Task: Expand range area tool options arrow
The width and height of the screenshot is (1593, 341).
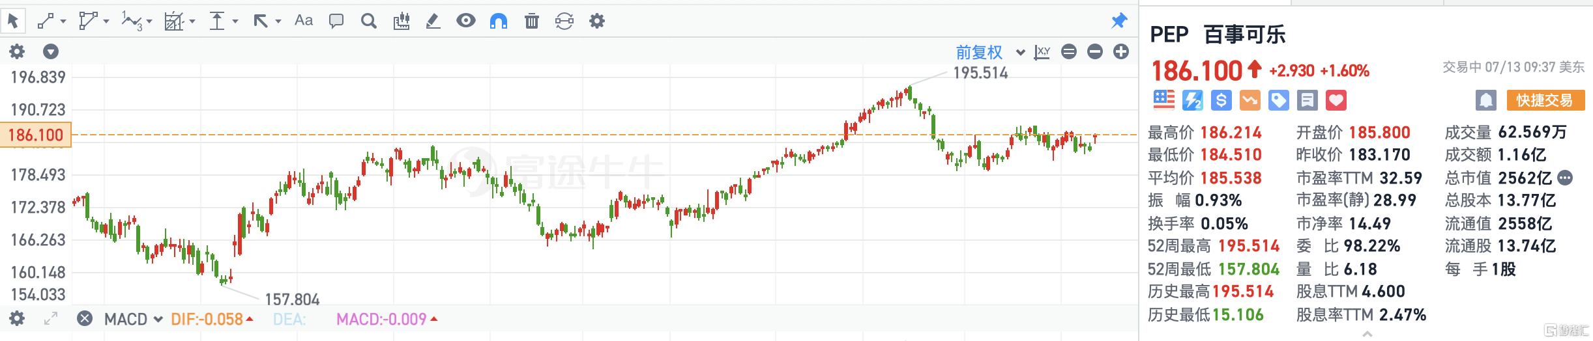Action: [192, 21]
